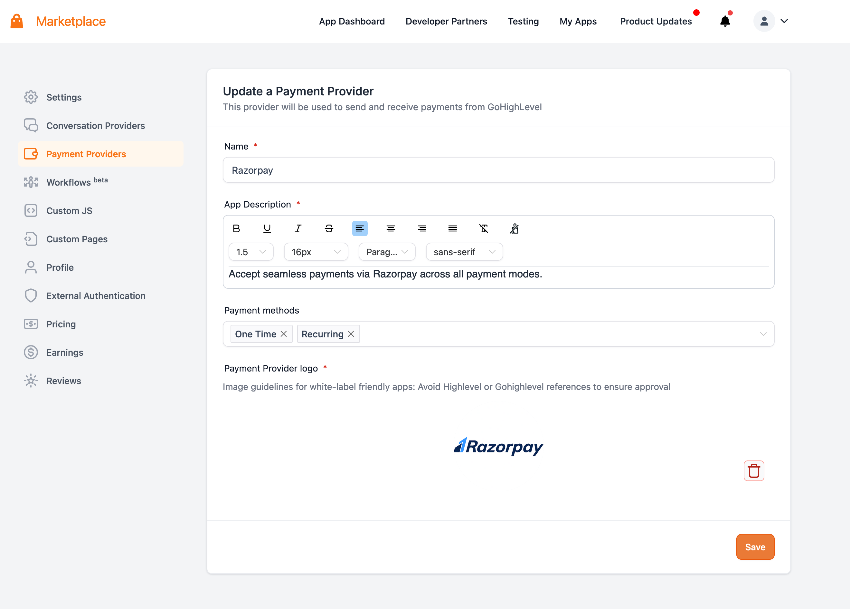Click the Name input field
Viewport: 850px width, 609px height.
[x=498, y=170]
